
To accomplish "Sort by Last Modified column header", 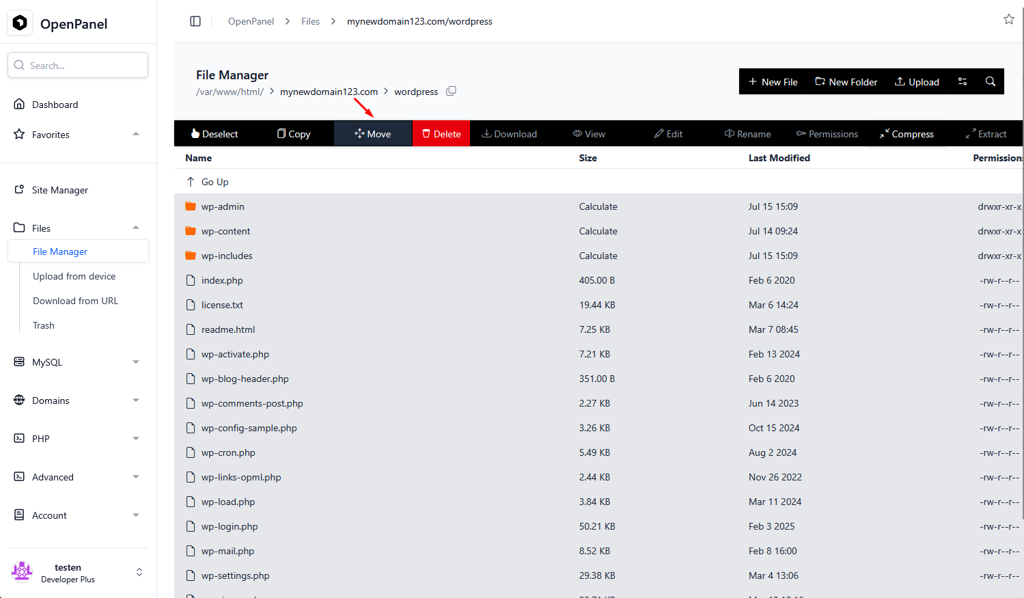I will [779, 158].
